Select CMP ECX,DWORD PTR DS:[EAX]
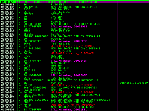Image resolution: width=149 pixels, height=111 pixels. [x=72, y=102]
